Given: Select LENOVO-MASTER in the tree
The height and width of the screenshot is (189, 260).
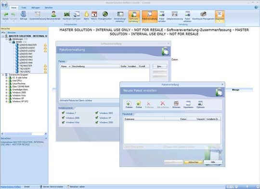Looking at the screenshot, I should click(28, 45).
